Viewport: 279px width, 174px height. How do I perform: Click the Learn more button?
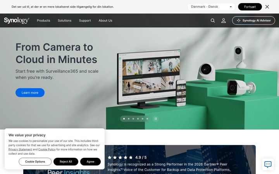(x=30, y=93)
